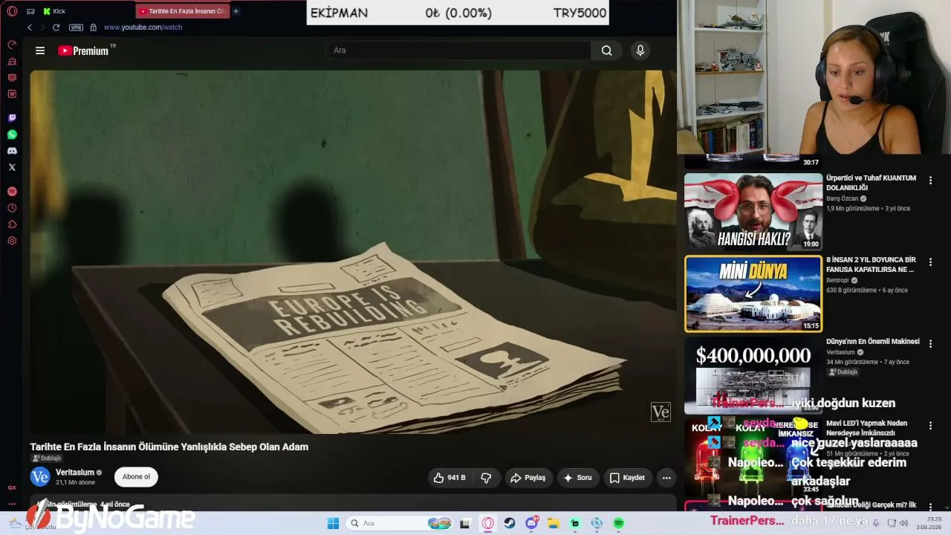Dislike the video with thumbs down
Viewport: 951px width, 535px height.
[x=486, y=478]
